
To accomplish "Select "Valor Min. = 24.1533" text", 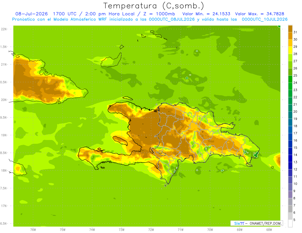I will pos(206,14).
